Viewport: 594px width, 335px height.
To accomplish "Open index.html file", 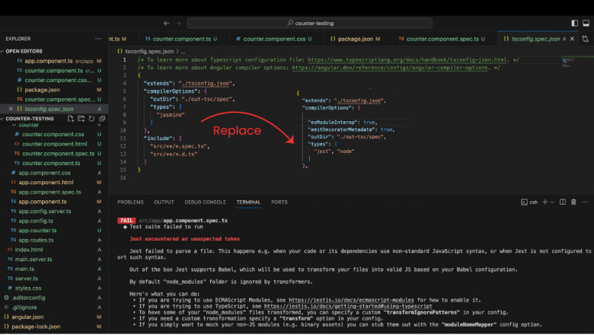I will point(28,250).
